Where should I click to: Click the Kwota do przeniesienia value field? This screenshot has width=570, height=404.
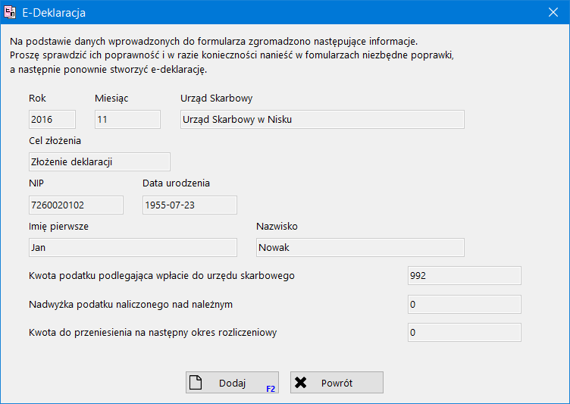click(464, 332)
